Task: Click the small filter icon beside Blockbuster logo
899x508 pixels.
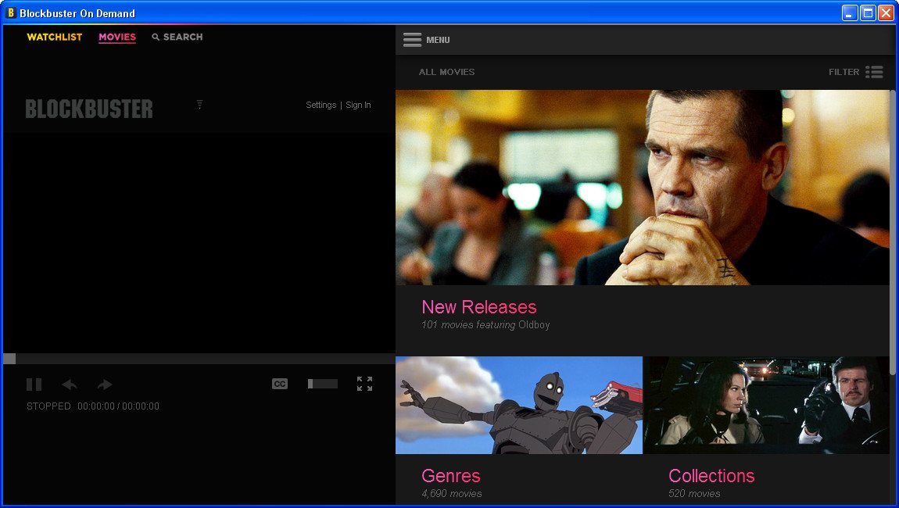Action: pyautogui.click(x=199, y=104)
